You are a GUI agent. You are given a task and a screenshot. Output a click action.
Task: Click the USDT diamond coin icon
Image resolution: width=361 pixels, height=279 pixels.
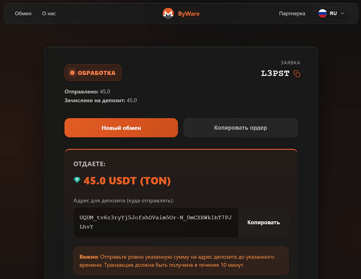click(x=77, y=180)
